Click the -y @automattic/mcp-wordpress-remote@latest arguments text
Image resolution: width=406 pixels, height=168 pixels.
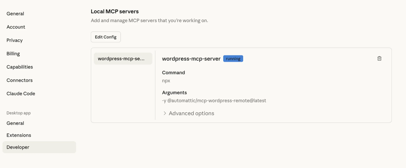point(214,100)
